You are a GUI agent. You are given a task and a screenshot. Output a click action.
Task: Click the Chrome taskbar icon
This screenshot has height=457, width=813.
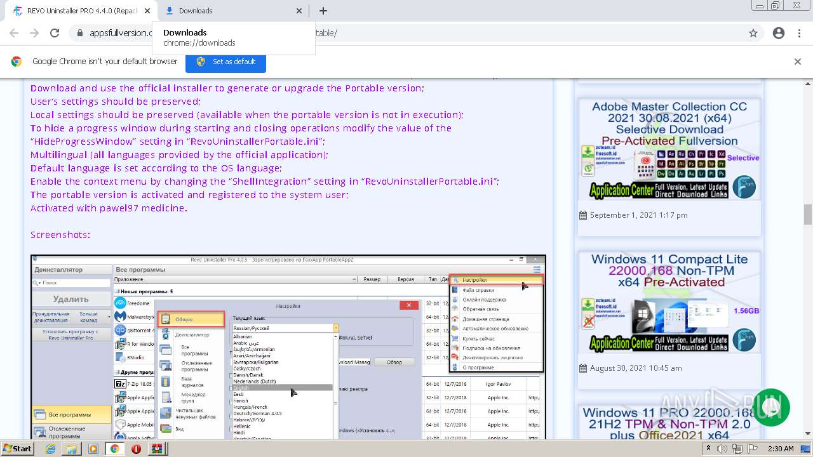pos(115,449)
